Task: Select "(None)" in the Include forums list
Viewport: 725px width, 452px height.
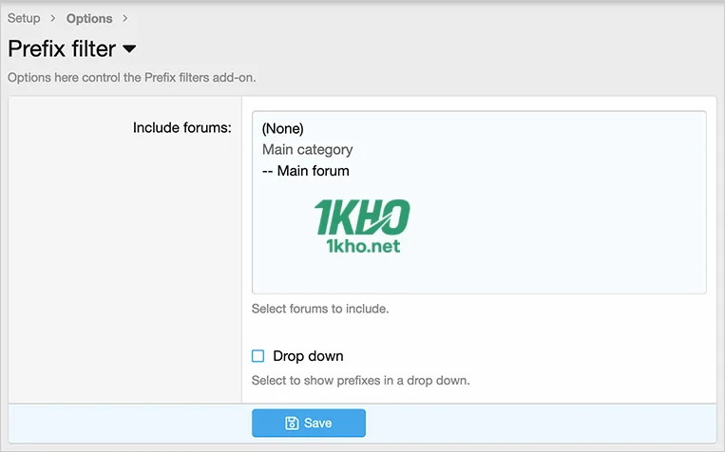Action: click(283, 128)
